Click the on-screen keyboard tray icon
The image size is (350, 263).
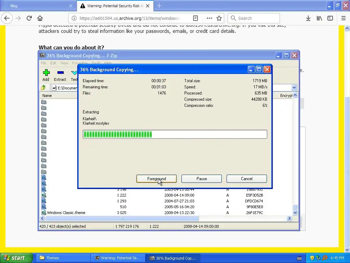pyautogui.click(x=299, y=258)
